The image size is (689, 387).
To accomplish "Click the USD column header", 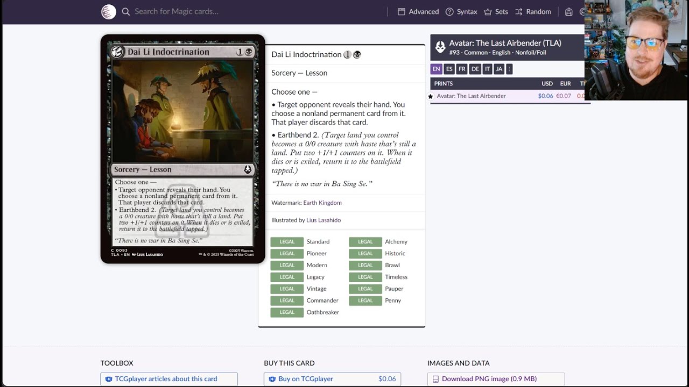I will coord(547,83).
